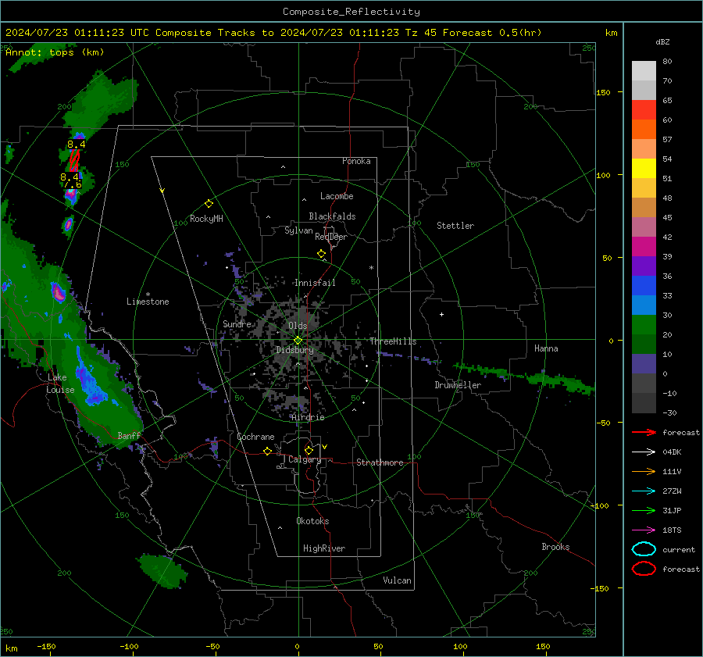Pick the yellow 54-51 dBZ swatch
703x657 pixels.
pyautogui.click(x=644, y=169)
